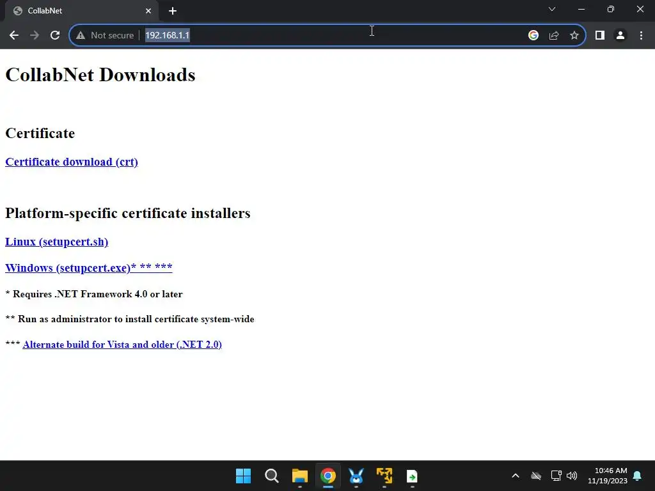
Task: Open the tab search dropdown arrow
Action: (x=552, y=9)
